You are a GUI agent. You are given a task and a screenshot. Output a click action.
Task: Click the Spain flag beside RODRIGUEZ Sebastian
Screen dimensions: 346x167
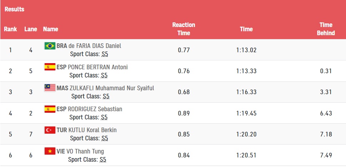click(50, 109)
